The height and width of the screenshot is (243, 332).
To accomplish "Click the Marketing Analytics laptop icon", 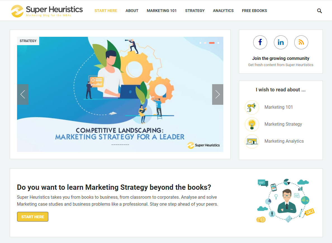I will tap(252, 141).
